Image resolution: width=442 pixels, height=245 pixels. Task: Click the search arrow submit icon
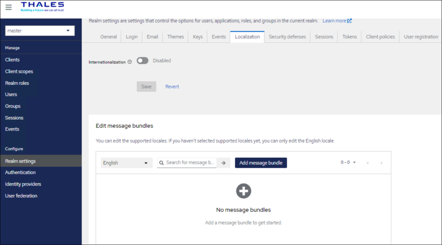223,163
